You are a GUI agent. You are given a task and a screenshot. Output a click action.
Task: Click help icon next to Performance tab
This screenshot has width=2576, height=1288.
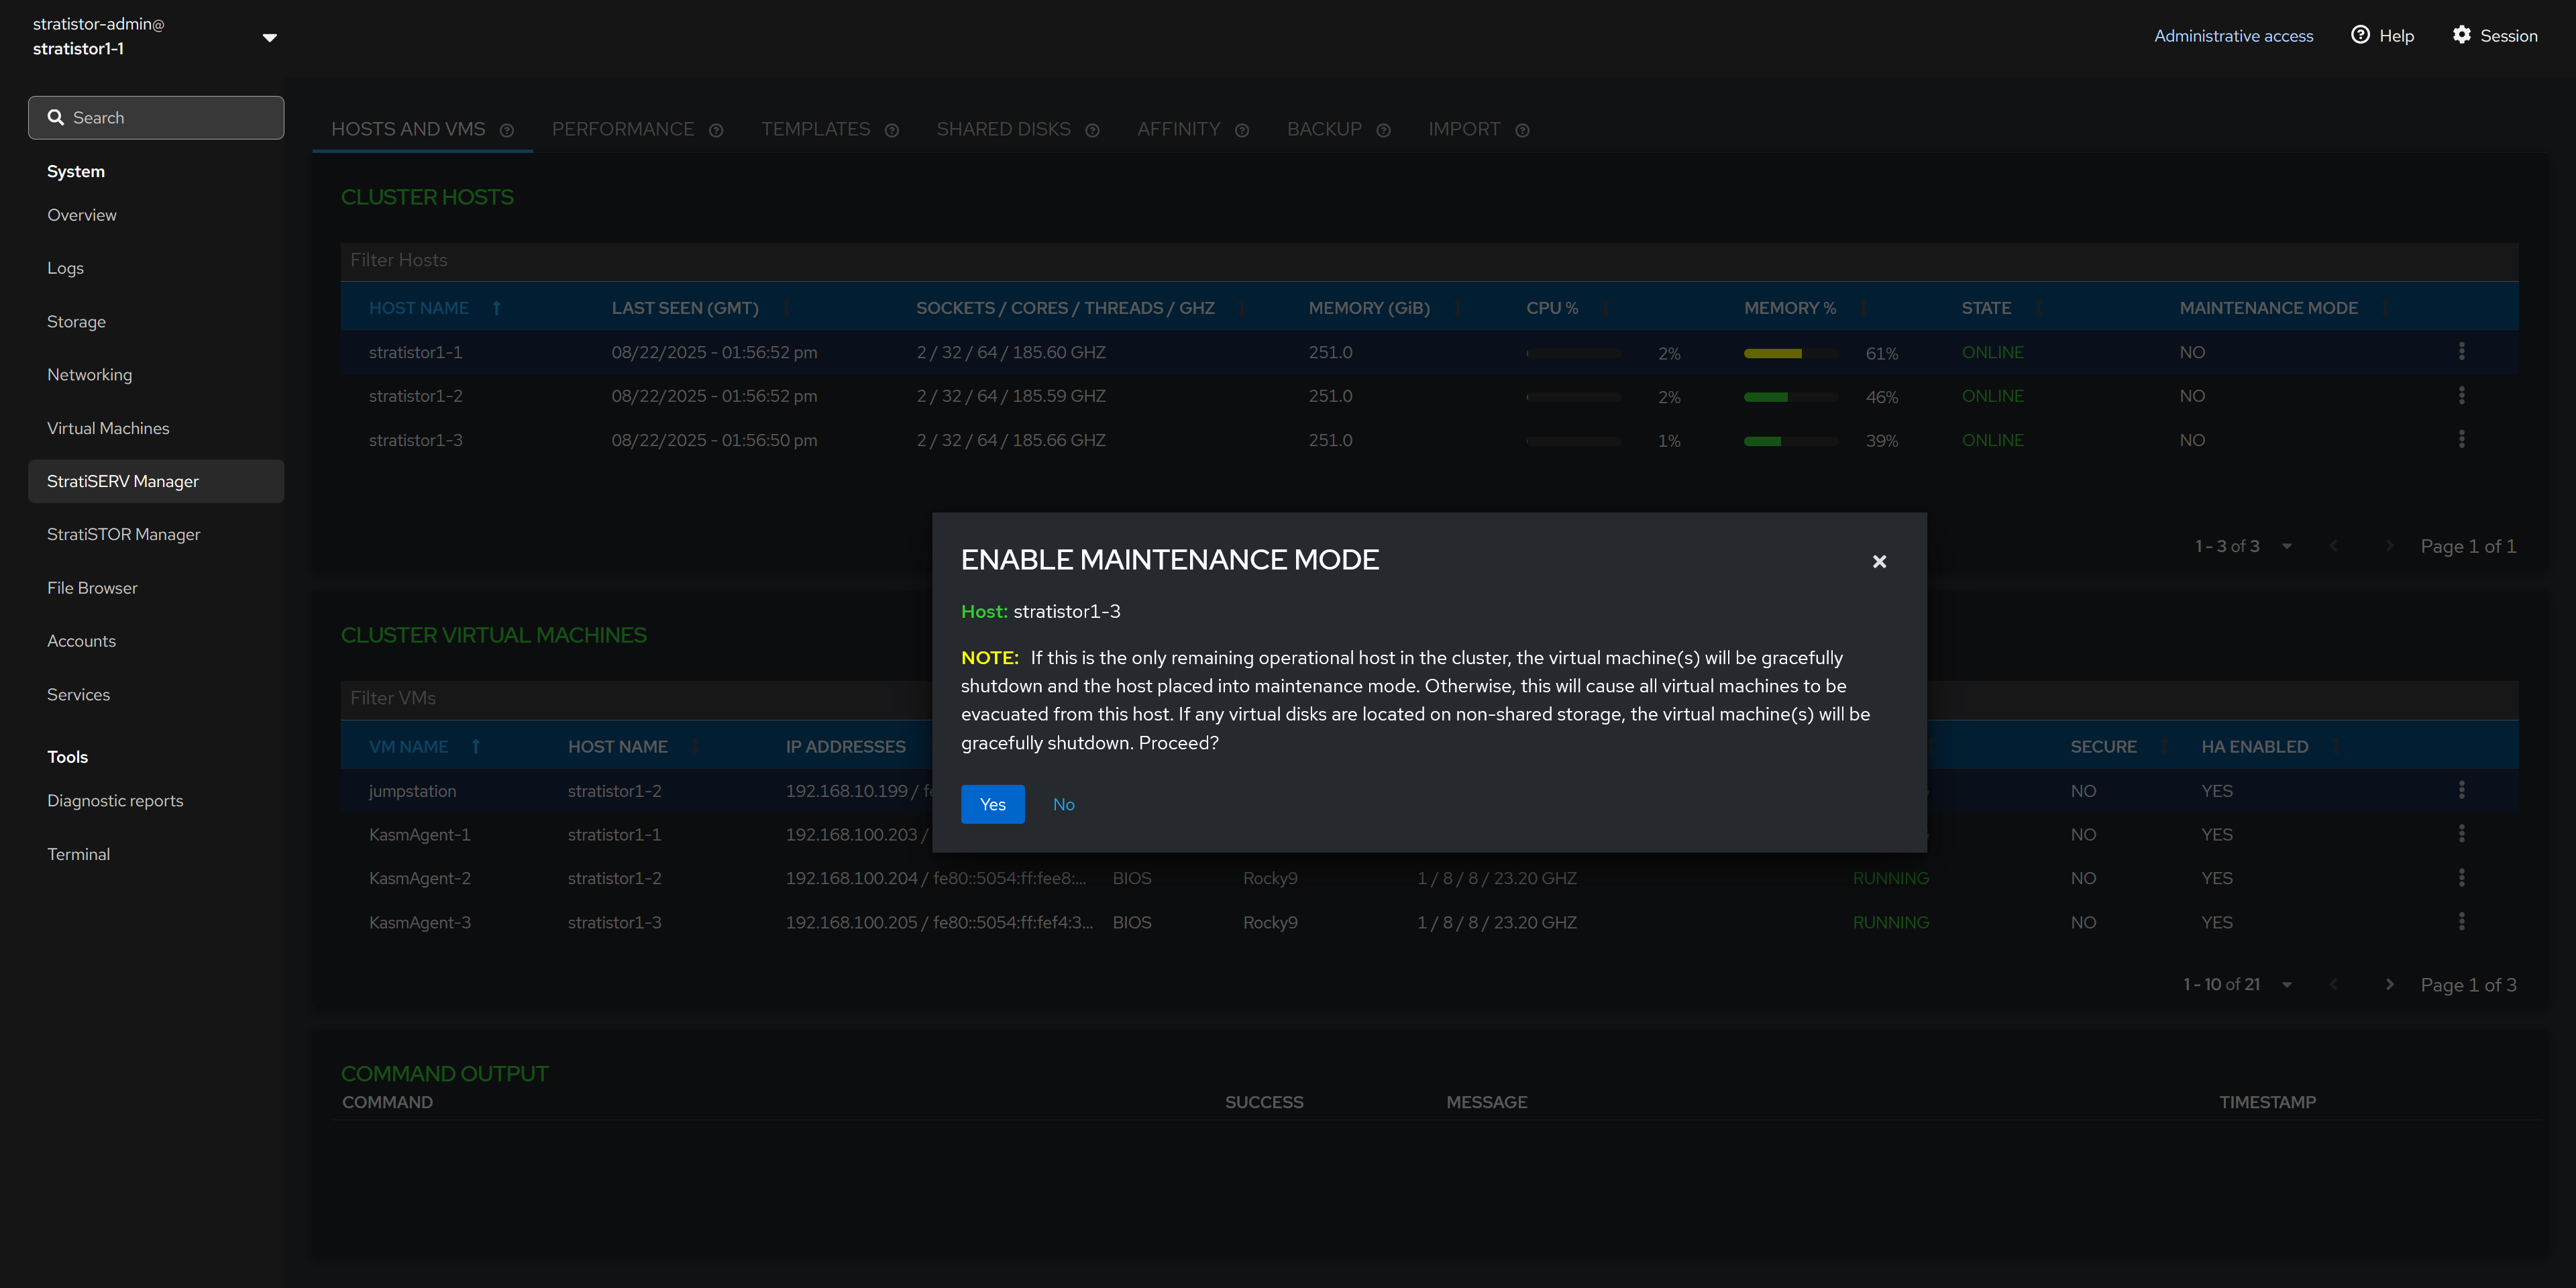[716, 130]
